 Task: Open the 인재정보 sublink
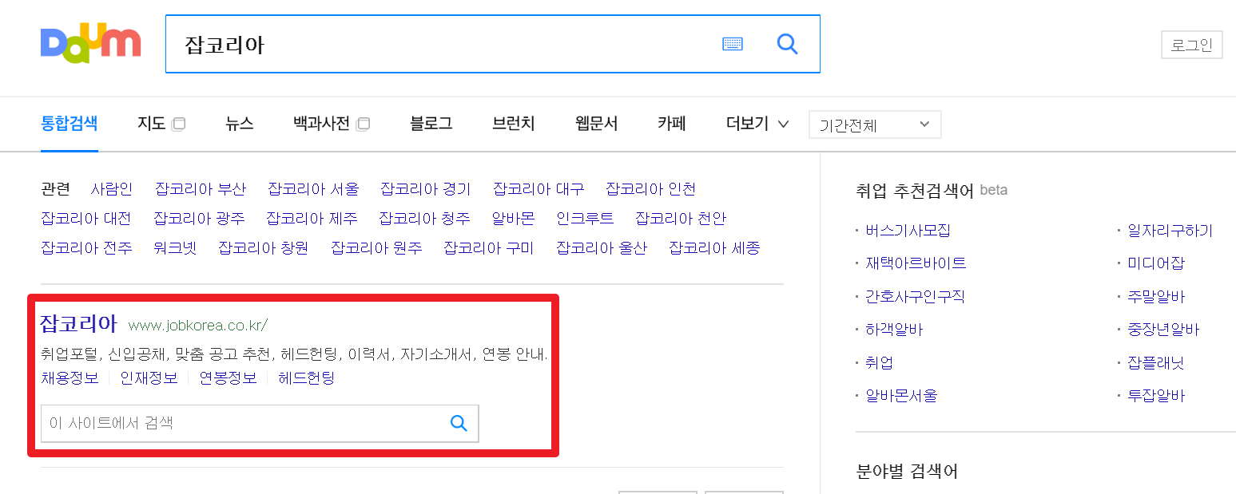(x=149, y=378)
